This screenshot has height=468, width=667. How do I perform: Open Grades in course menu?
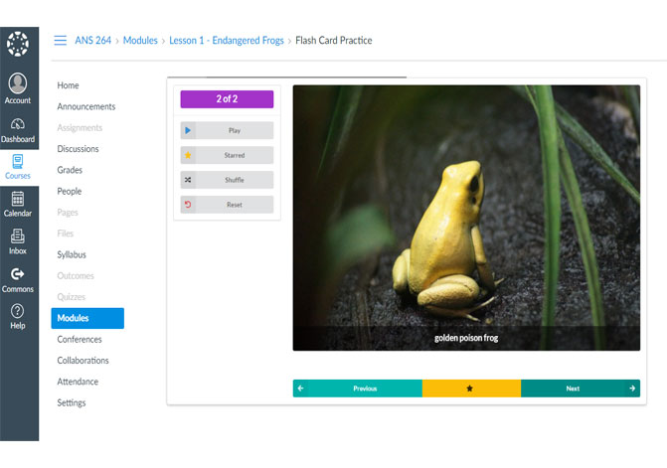70,170
